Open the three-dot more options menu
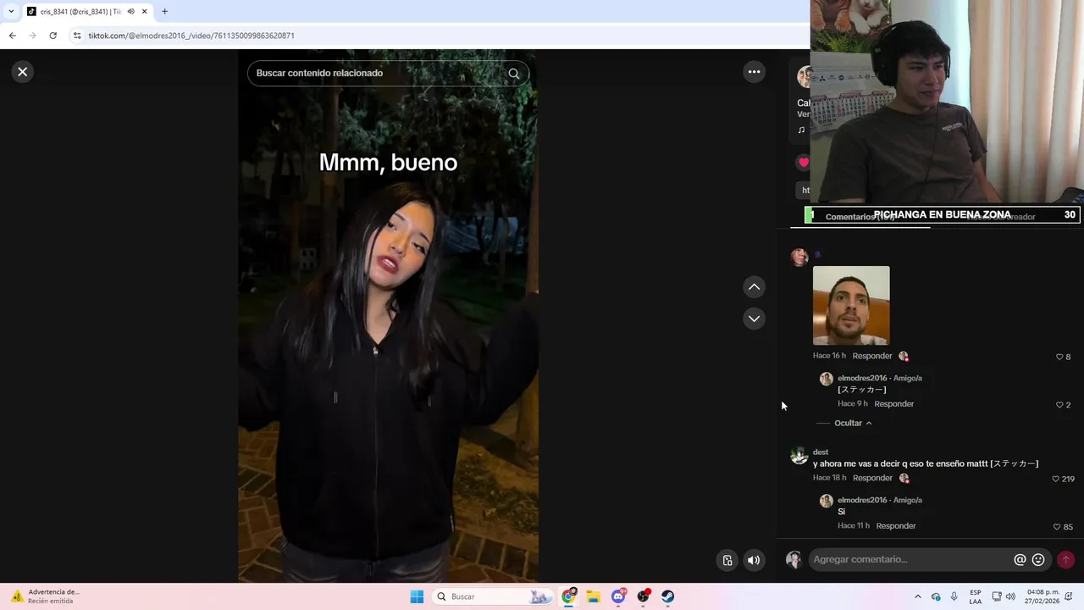Screen dimensions: 1084x610 point(754,72)
